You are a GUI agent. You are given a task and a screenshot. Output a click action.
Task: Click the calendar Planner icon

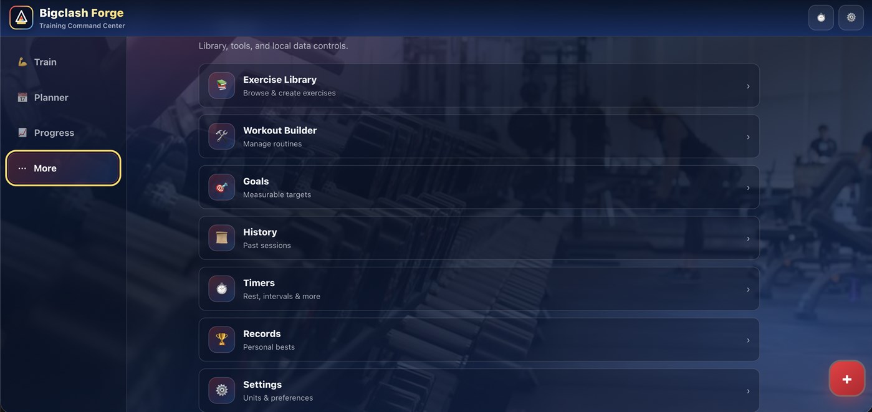(x=22, y=97)
